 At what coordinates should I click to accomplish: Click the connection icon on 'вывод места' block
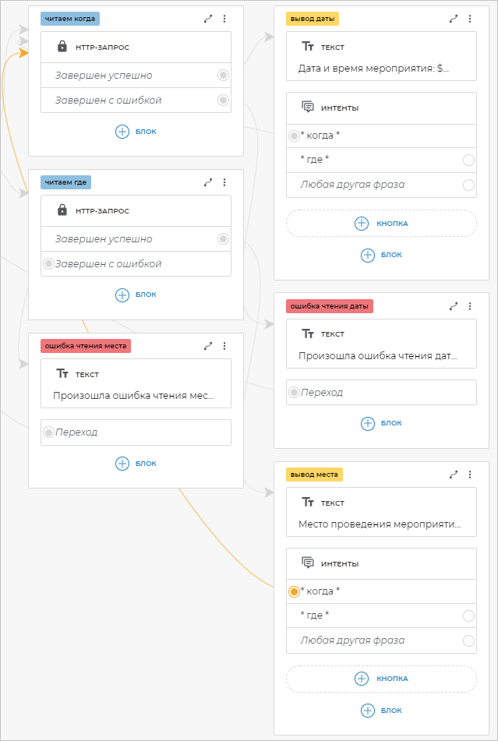pyautogui.click(x=454, y=474)
